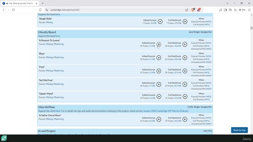
Task: Open Mixing forum link for 'A Reason To Leave'
Action: click(x=49, y=44)
